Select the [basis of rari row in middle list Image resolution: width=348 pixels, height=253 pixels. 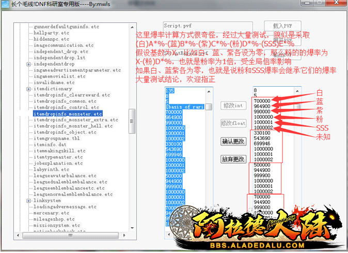184,107
